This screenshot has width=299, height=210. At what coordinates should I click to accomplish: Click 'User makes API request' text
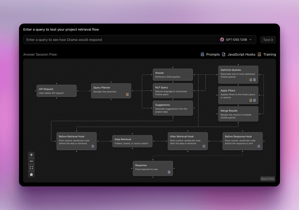pos(51,93)
